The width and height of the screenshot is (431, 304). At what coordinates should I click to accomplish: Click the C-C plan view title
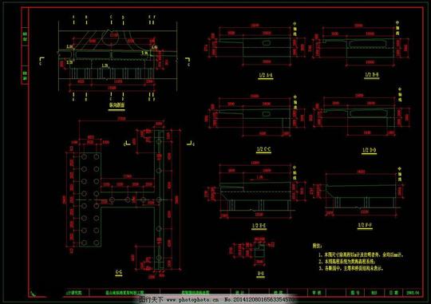point(118,272)
